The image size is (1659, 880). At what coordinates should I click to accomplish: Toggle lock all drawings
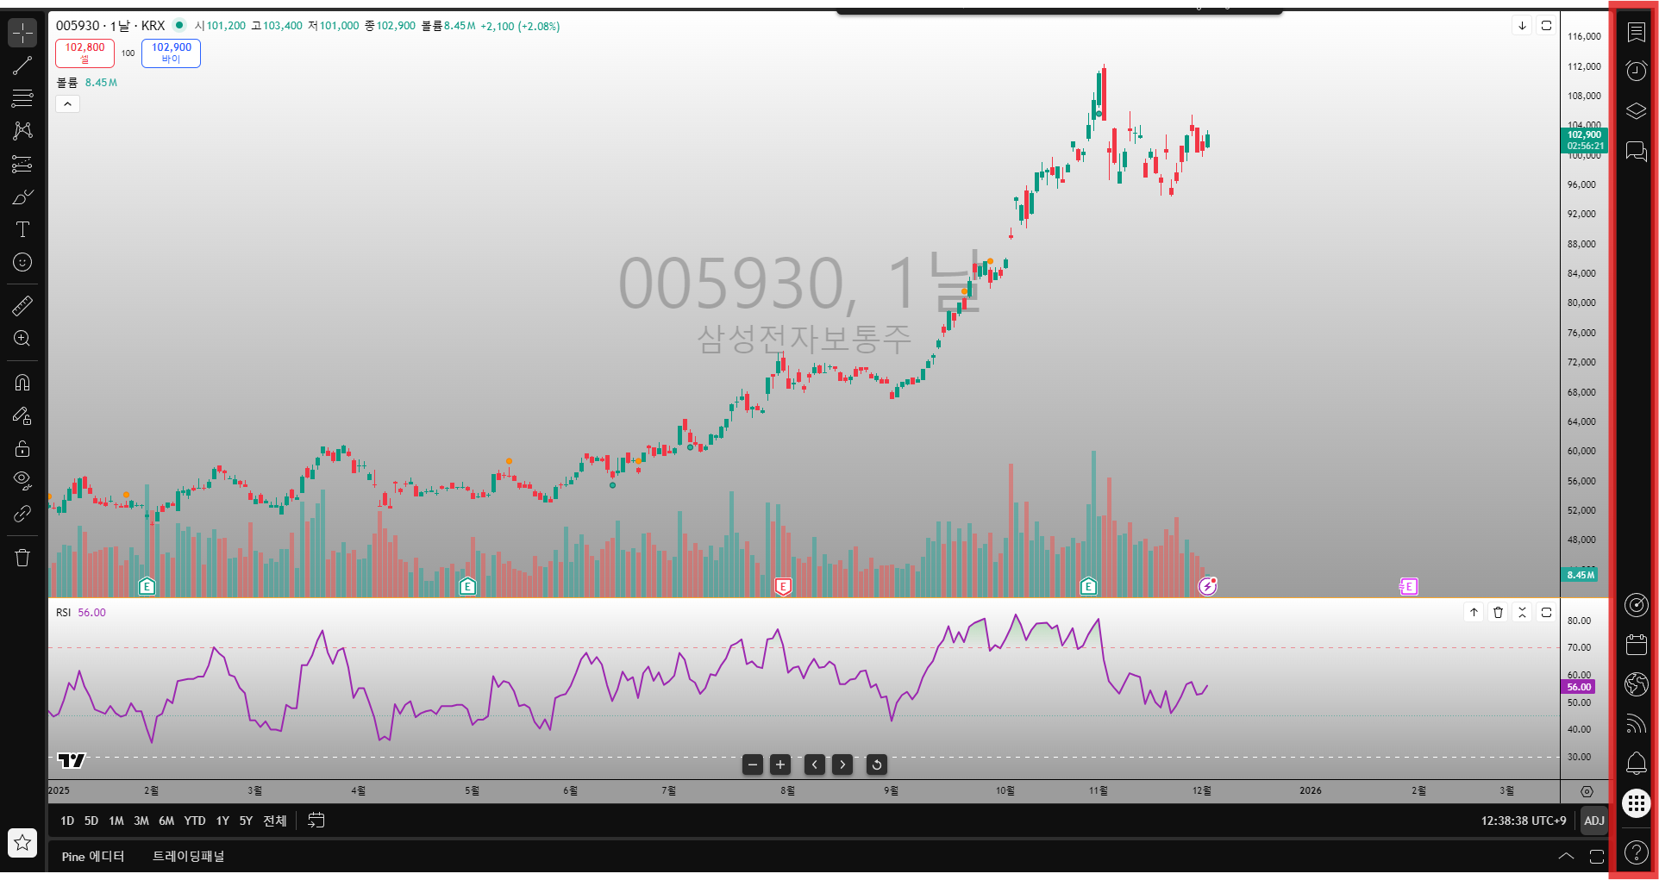(22, 448)
